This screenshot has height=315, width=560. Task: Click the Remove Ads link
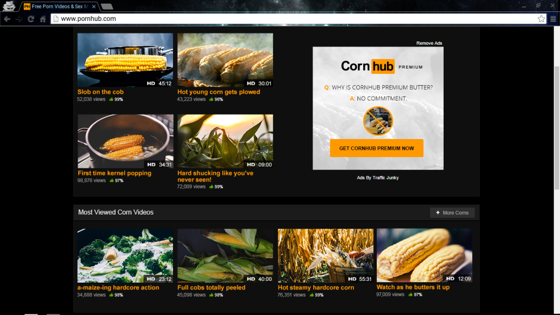pos(429,43)
